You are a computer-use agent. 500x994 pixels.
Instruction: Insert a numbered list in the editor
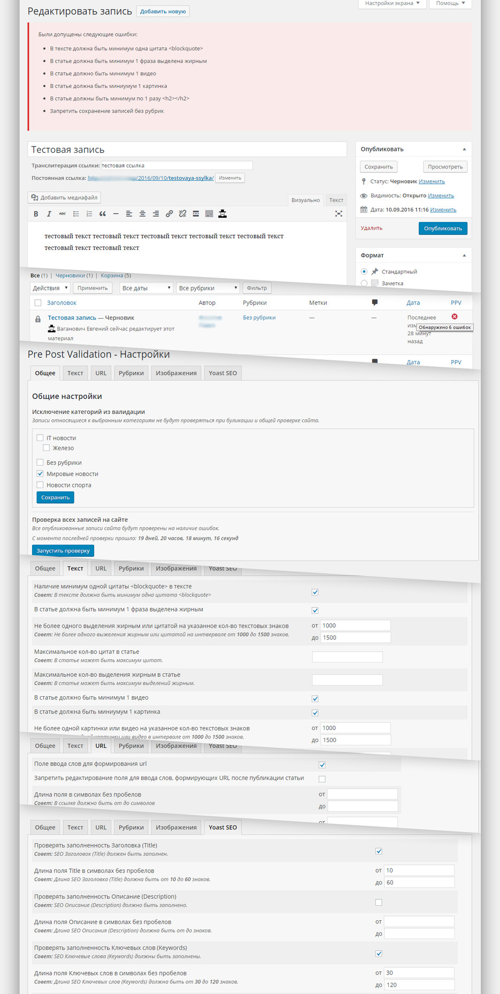(x=89, y=214)
